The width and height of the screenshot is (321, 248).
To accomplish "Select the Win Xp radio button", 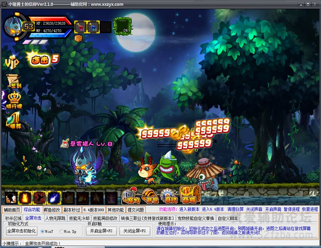I will [x=61, y=231].
